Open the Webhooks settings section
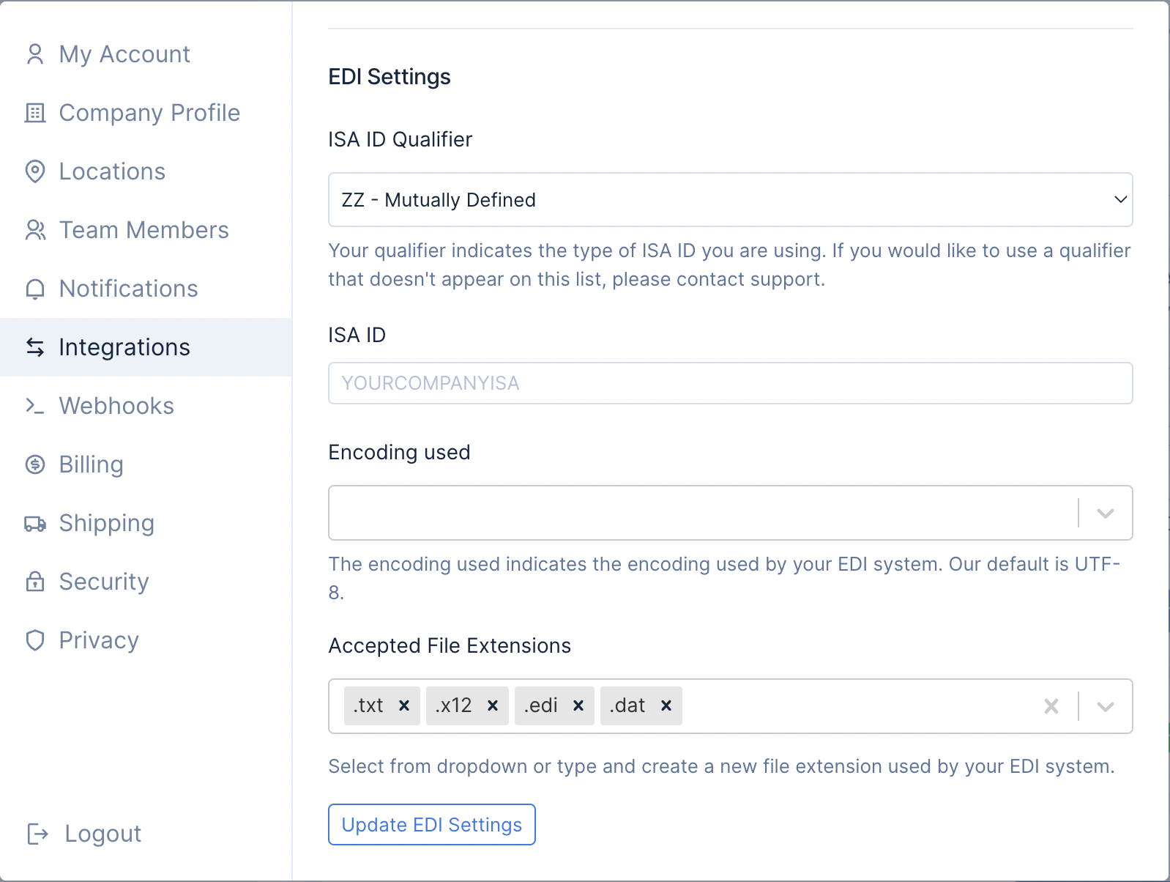Image resolution: width=1170 pixels, height=882 pixels. (116, 406)
